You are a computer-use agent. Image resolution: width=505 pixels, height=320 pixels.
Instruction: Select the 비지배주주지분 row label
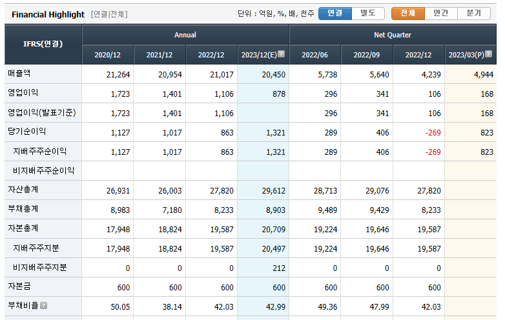(40, 267)
